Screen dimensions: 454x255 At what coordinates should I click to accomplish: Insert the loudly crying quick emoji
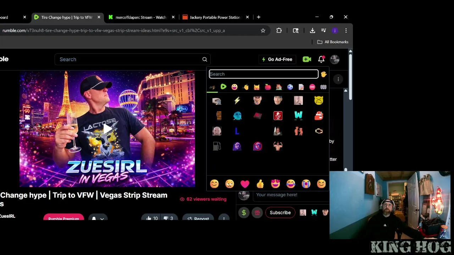click(x=306, y=184)
